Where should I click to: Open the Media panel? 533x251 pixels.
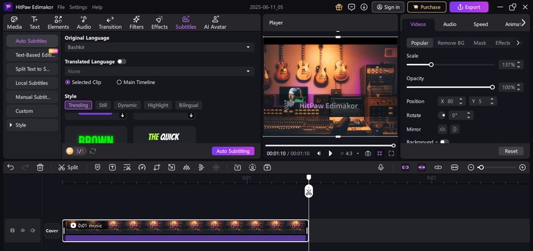[14, 23]
